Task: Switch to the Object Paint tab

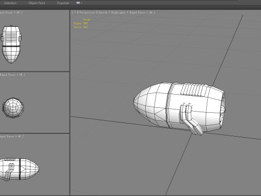Action: tap(37, 3)
